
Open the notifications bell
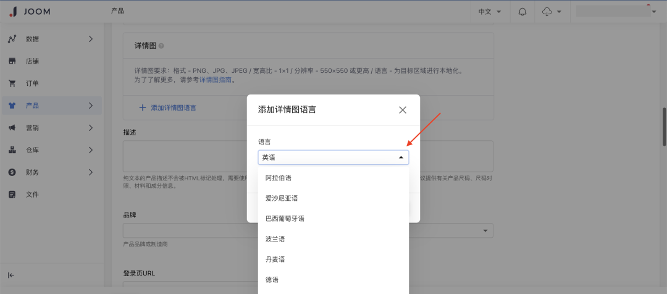pos(522,12)
